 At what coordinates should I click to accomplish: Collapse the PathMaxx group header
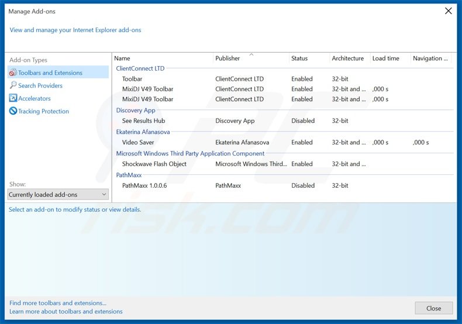[x=129, y=175]
